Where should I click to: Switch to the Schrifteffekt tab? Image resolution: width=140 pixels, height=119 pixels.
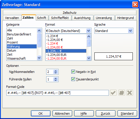coord(60,18)
